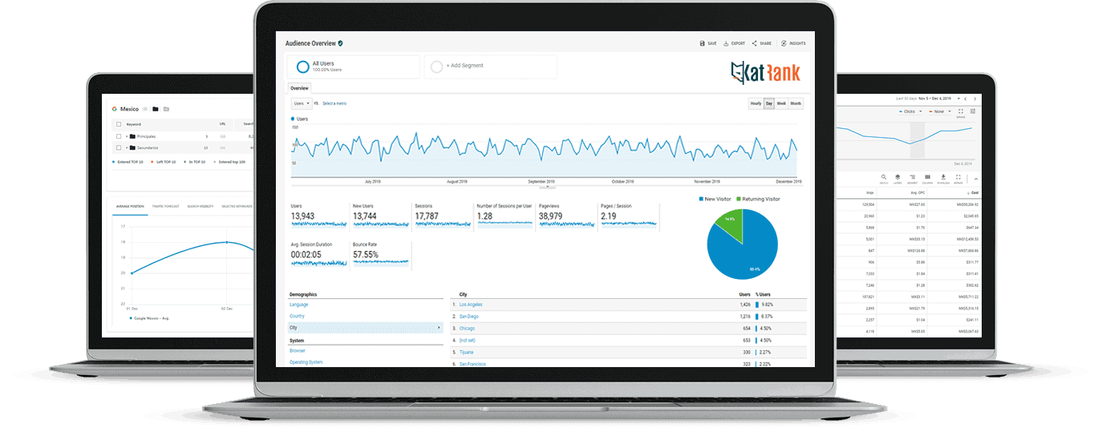Select the Search Visibility tab
The height and width of the screenshot is (428, 1102).
201,206
